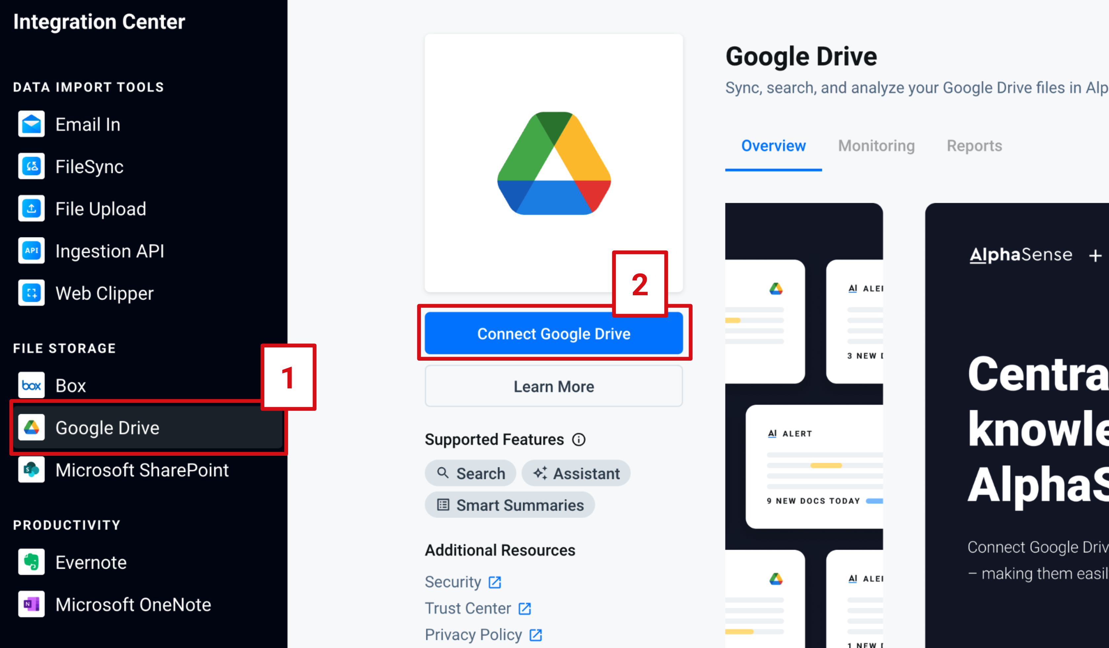Click the Evernote elephant icon

[31, 562]
